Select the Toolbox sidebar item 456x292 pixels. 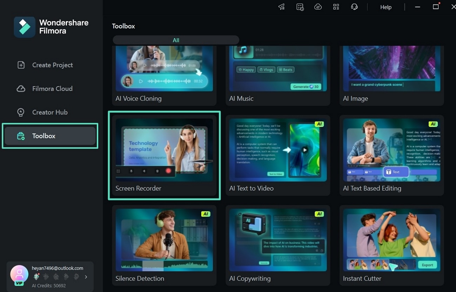[50, 136]
